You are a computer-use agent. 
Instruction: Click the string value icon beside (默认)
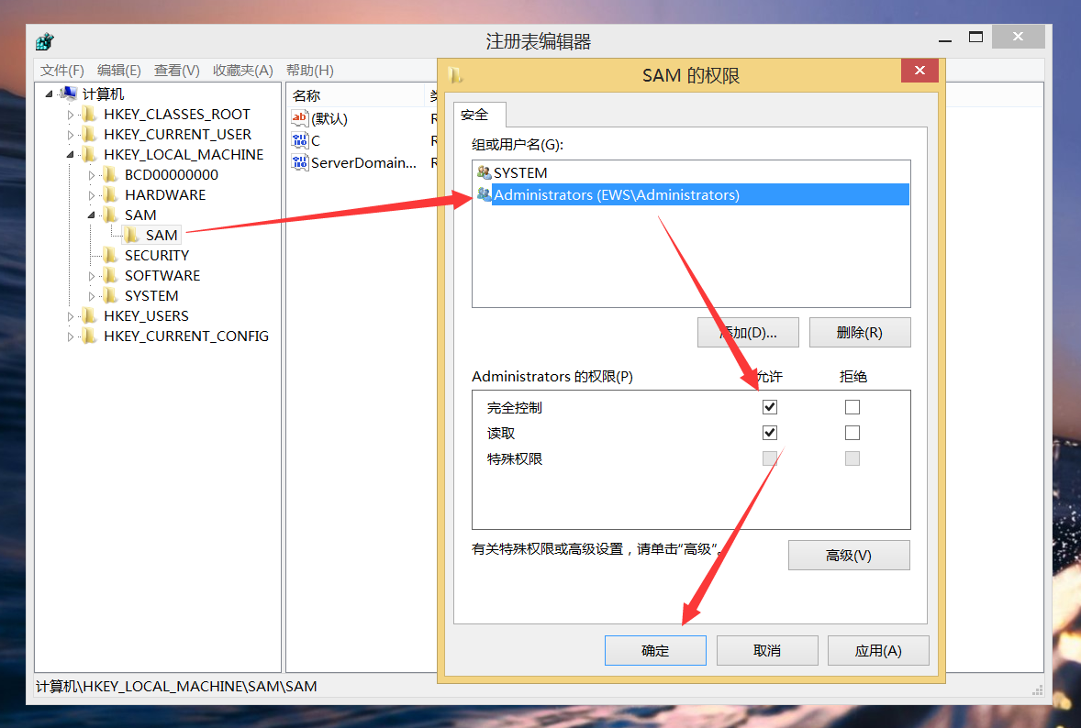(x=300, y=118)
